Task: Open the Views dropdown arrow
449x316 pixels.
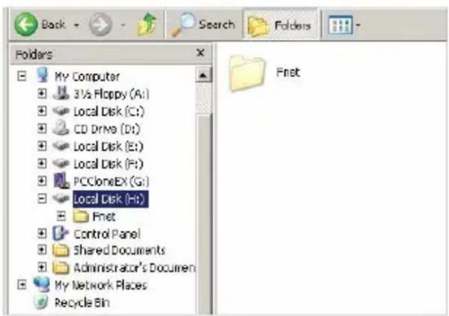Action: (x=358, y=26)
